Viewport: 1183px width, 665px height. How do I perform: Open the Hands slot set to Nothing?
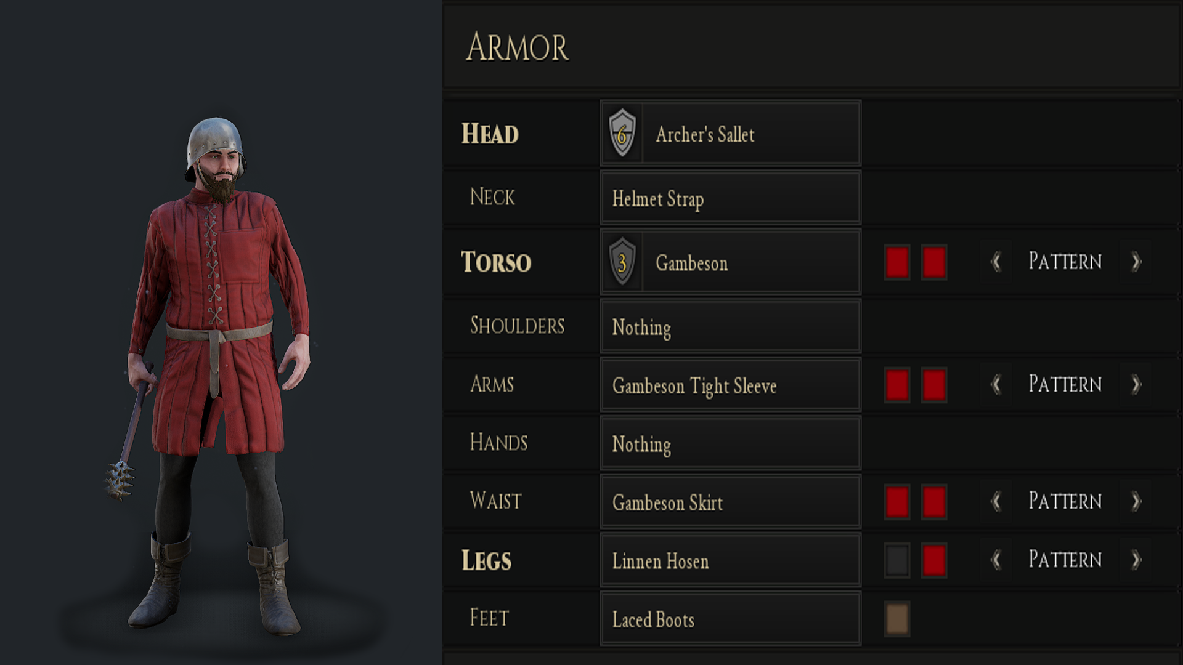coord(730,443)
